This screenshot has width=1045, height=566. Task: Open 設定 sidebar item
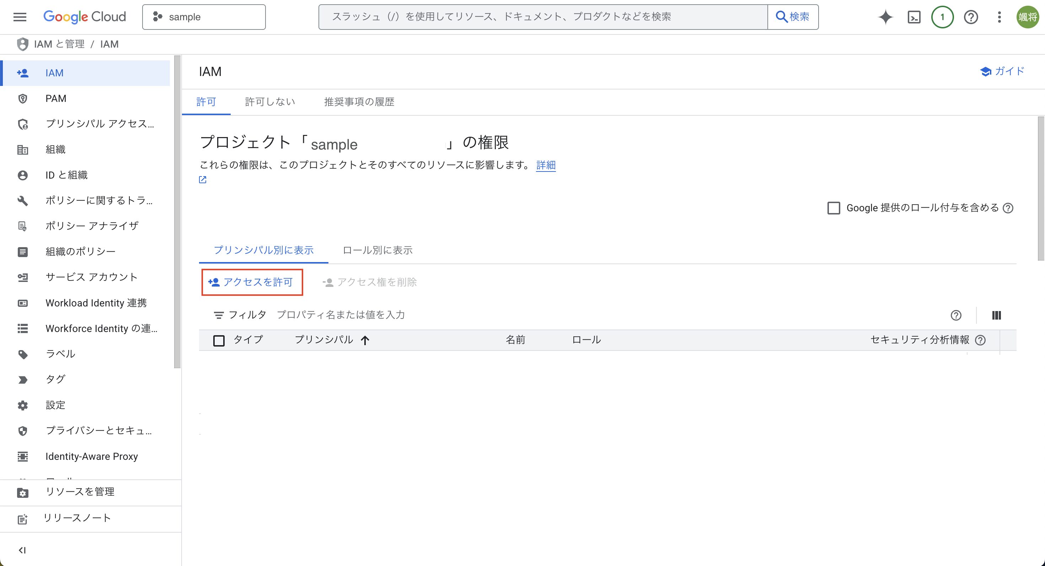[x=85, y=405]
